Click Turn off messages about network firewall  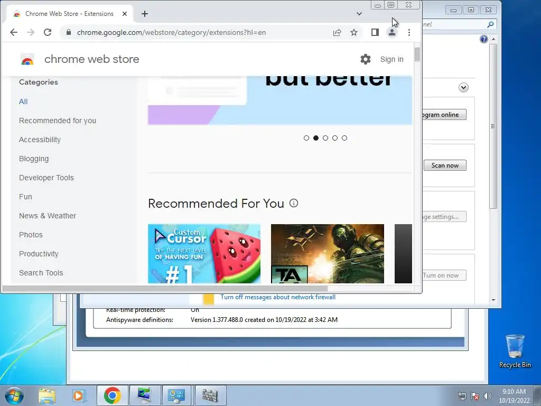coord(278,297)
